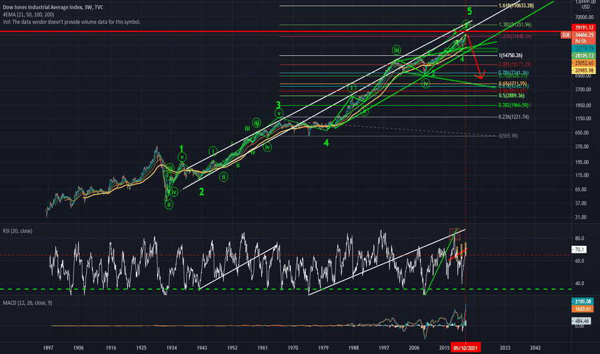
Task: Click the 2042 year on time axis
Action: 536,348
